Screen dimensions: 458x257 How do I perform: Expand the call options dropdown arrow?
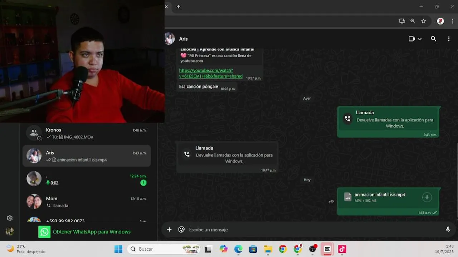pos(419,39)
